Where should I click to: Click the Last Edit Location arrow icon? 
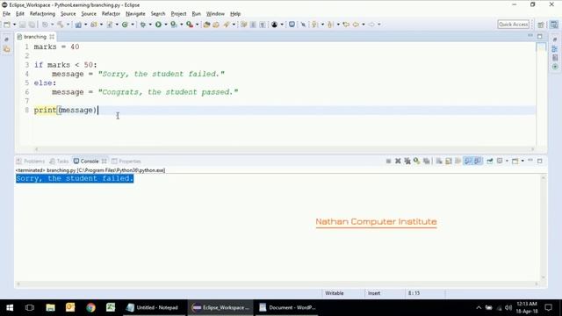[346, 25]
